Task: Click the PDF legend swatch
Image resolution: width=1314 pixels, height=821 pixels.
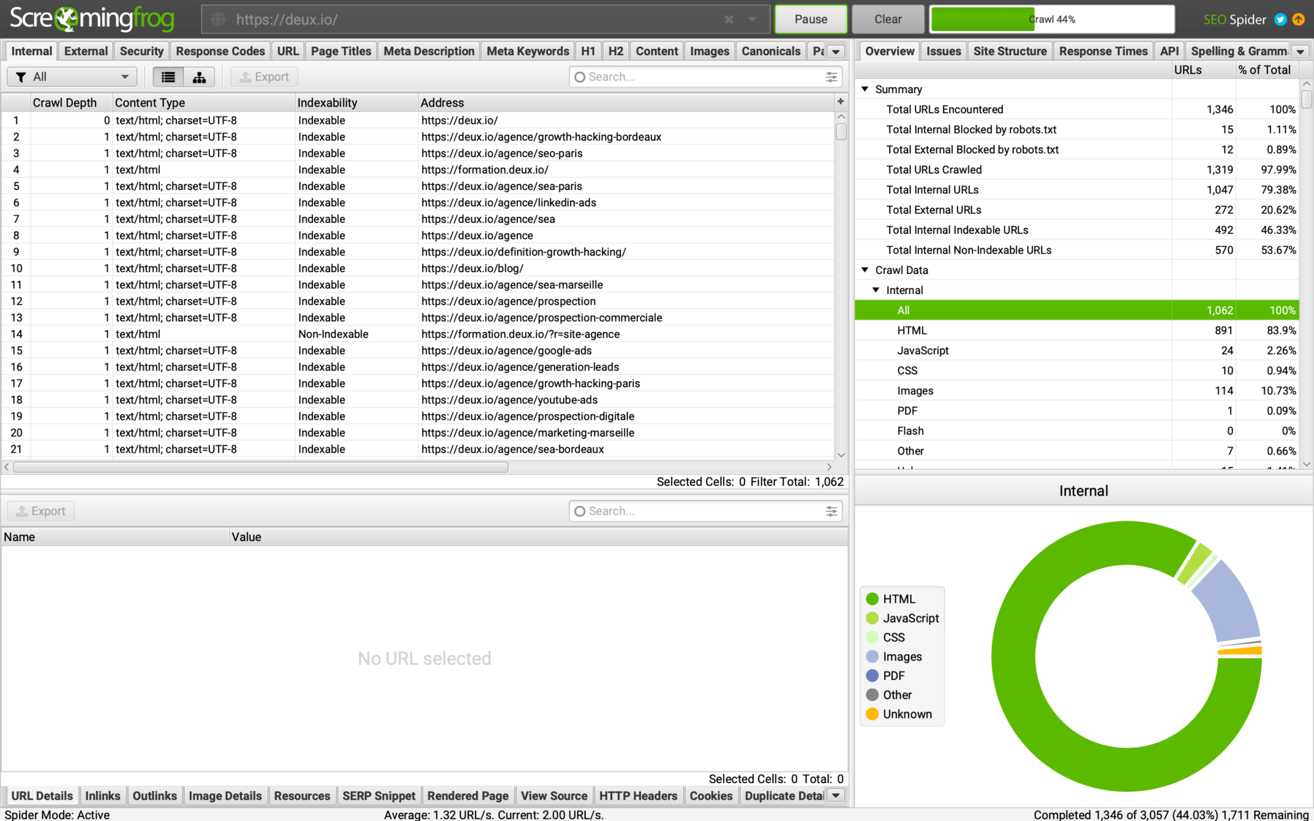Action: [872, 676]
